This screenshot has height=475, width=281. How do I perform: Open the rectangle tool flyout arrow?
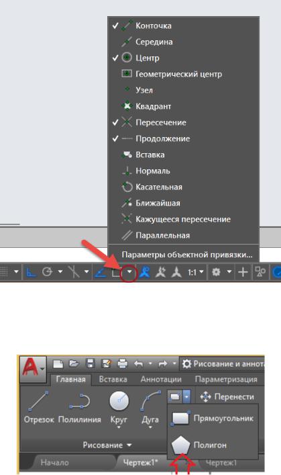tap(187, 396)
